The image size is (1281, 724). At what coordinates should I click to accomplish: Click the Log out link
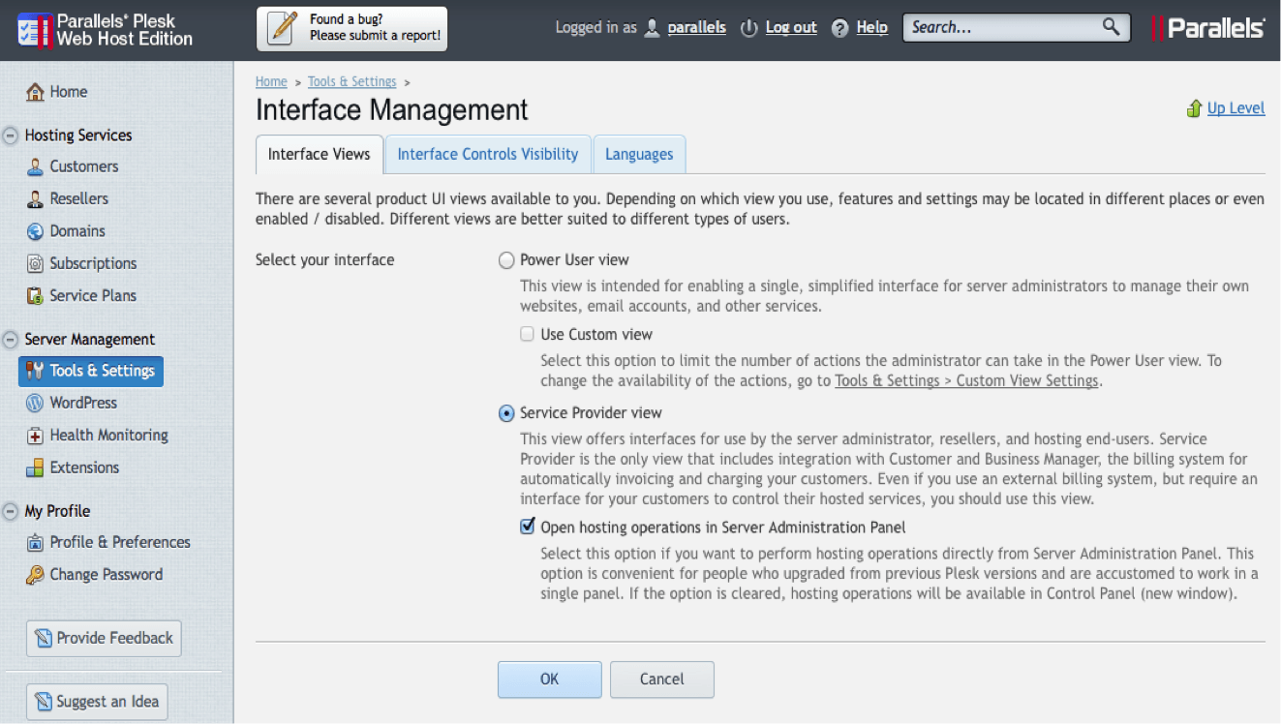point(791,28)
